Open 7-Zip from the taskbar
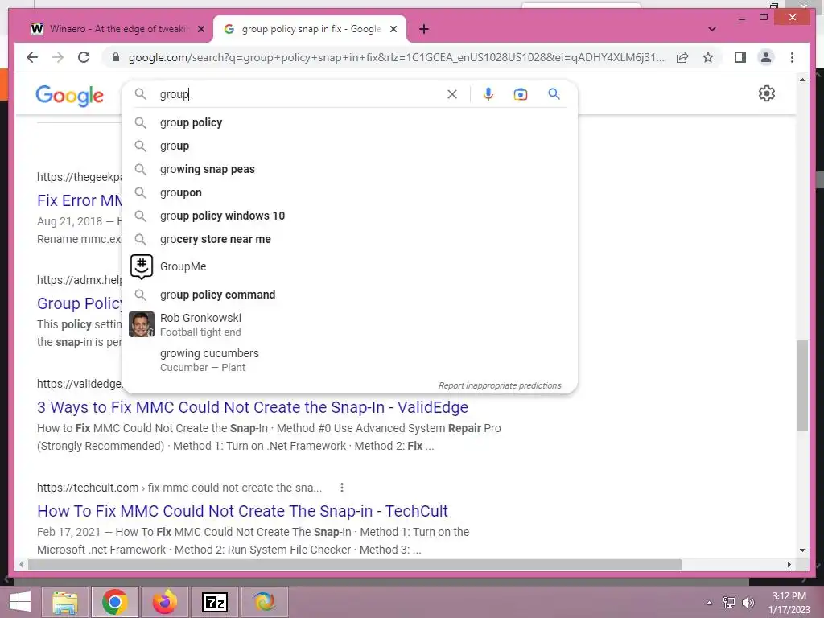The width and height of the screenshot is (824, 618). (214, 602)
